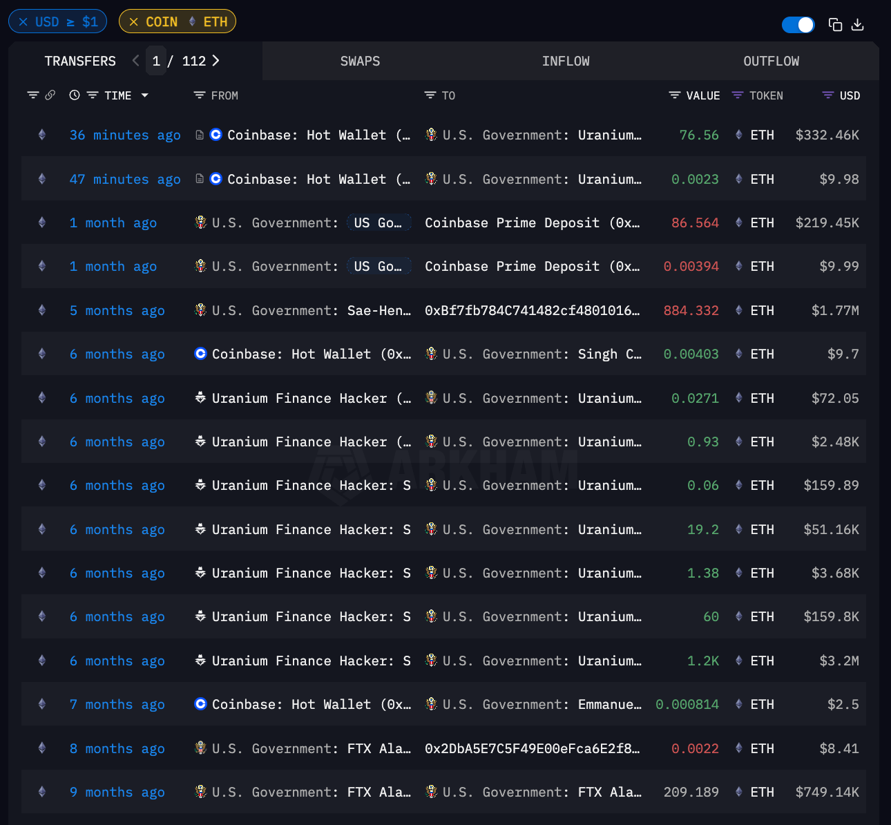
Task: Open Uranium Finance Hacker sender in $72.05 row
Action: [x=312, y=399]
